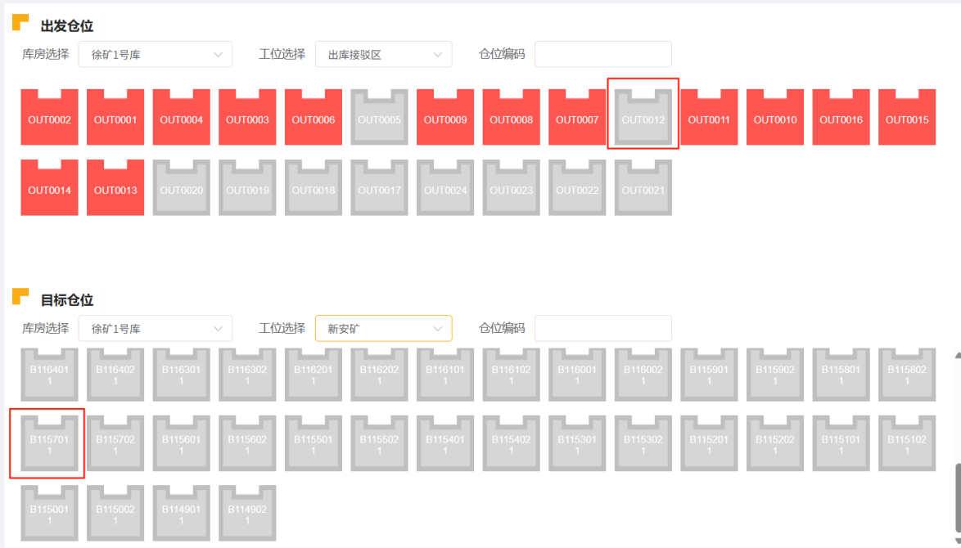Select the gray OUT0005 storage slot

click(x=379, y=118)
